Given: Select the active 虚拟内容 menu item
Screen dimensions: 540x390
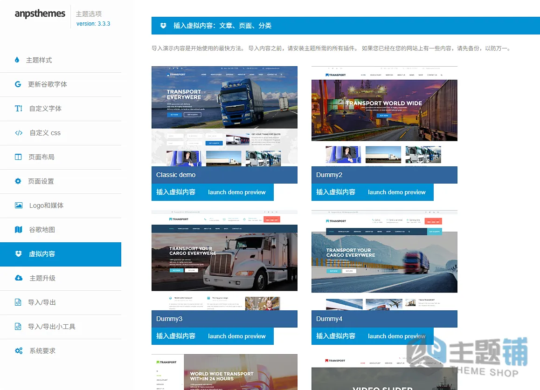Looking at the screenshot, I should point(61,254).
